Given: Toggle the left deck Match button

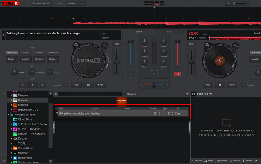Looking at the screenshot, I should (117, 44).
